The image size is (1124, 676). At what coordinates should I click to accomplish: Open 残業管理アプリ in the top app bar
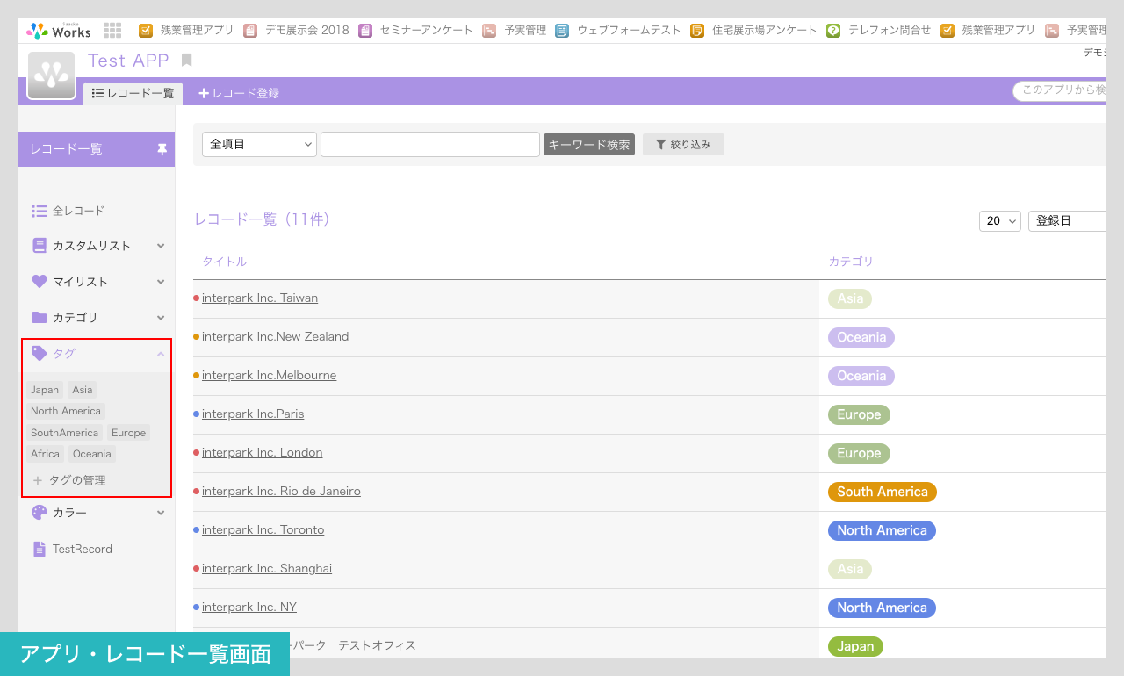pyautogui.click(x=187, y=31)
